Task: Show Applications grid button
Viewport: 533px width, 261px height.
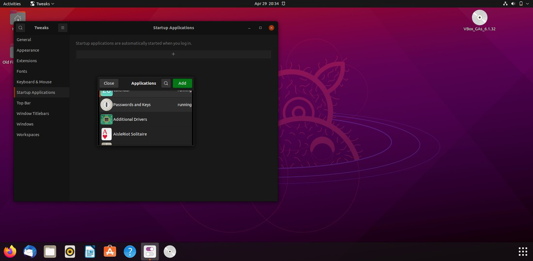Action: coord(523,251)
